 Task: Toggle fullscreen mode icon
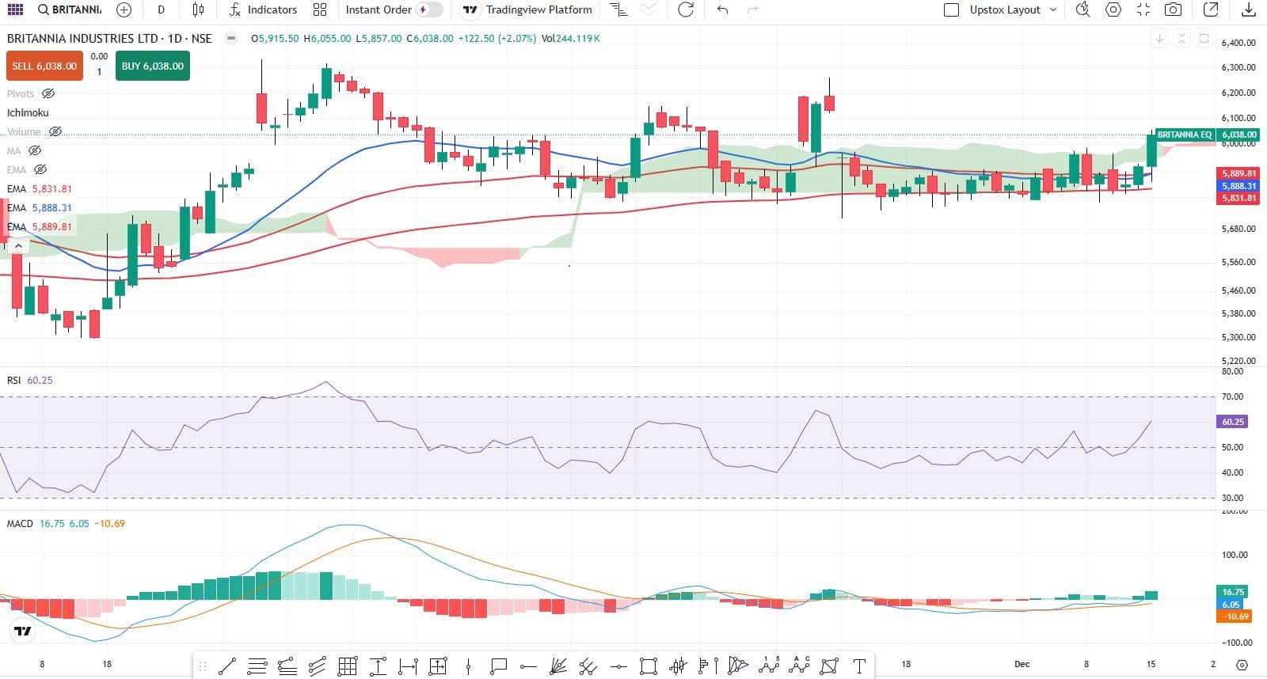1143,9
